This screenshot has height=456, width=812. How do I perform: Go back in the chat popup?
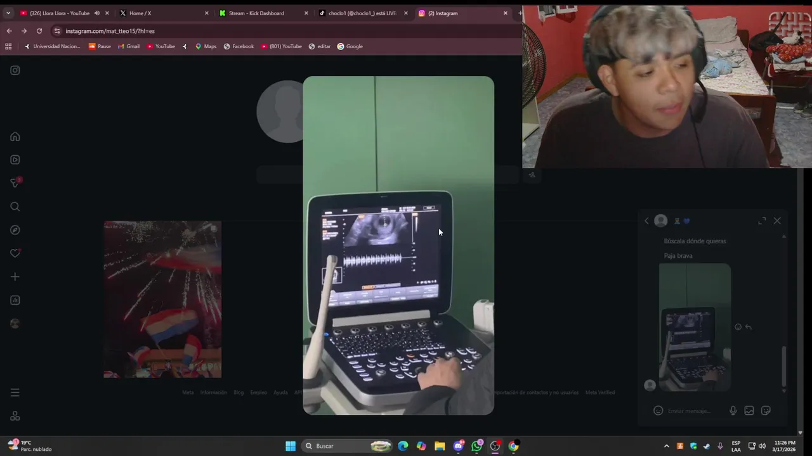(646, 221)
